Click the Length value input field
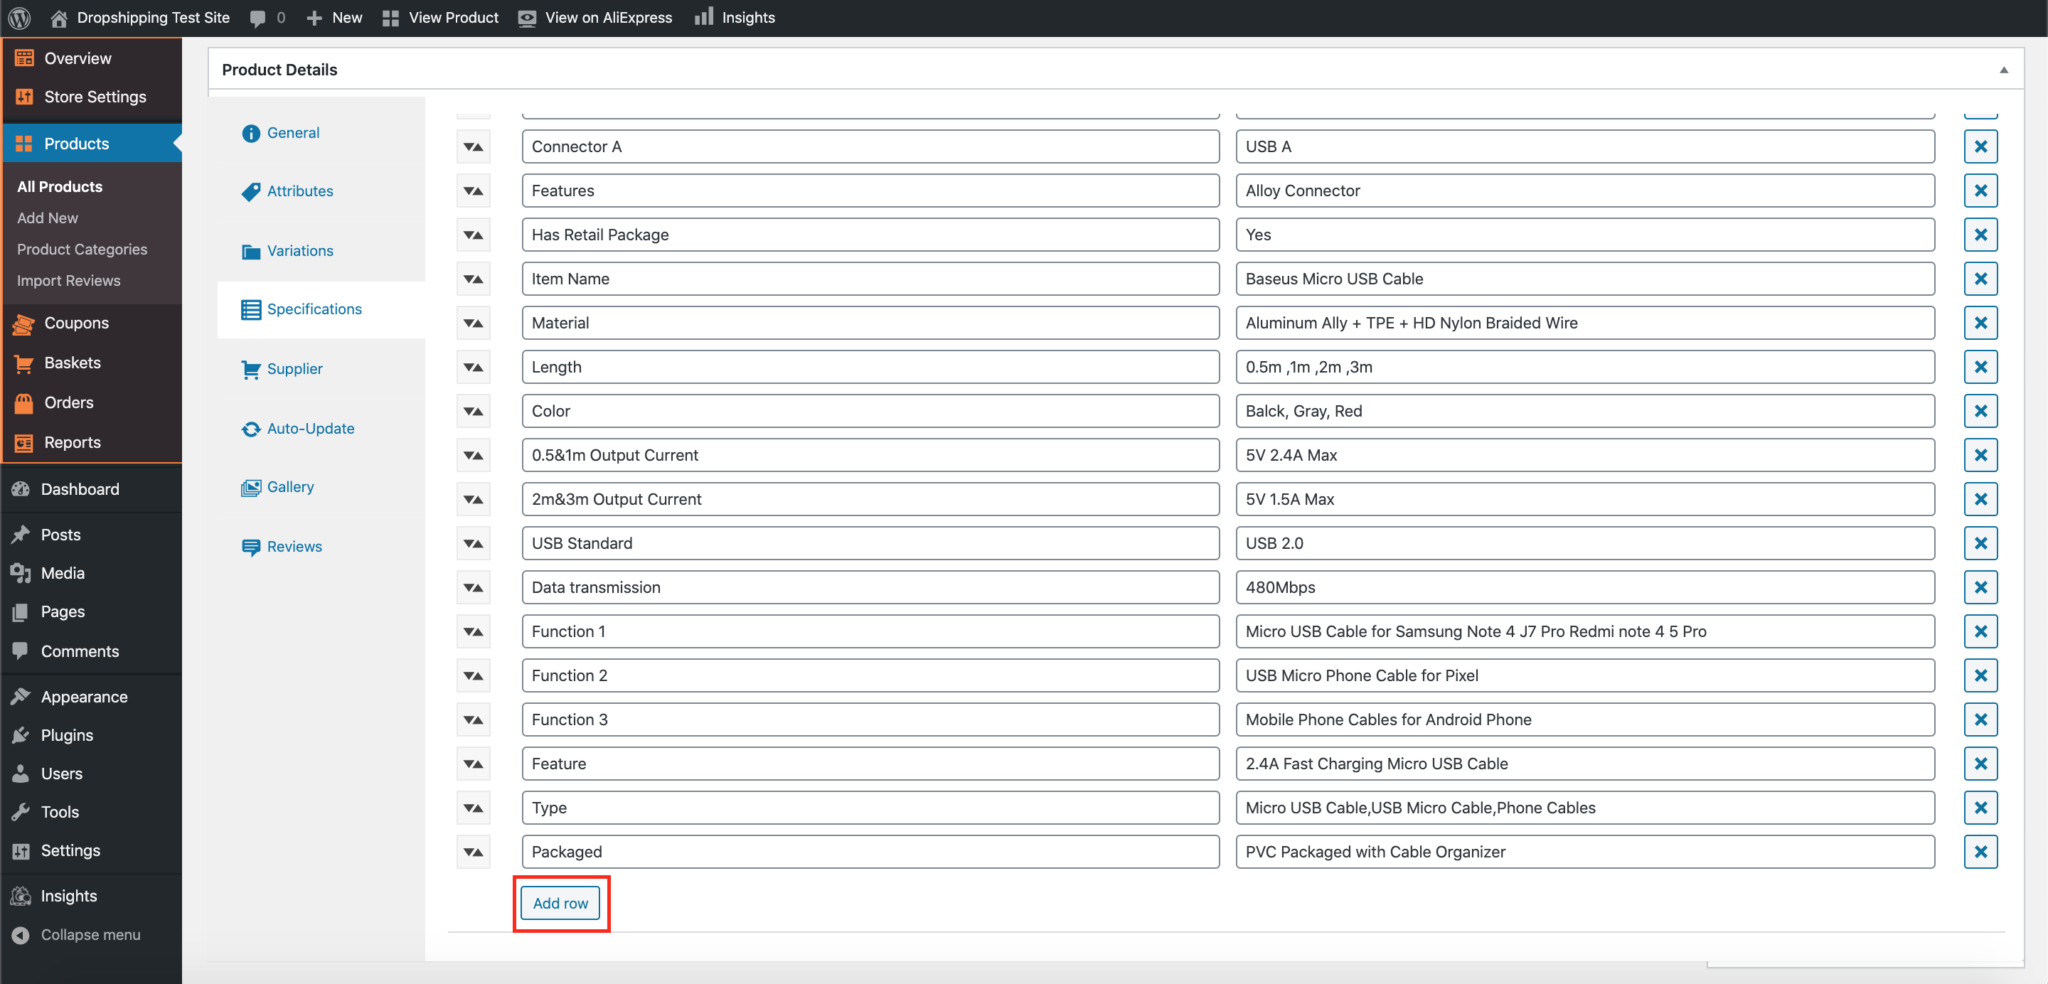Screen dimensions: 2048x984 coord(1584,367)
